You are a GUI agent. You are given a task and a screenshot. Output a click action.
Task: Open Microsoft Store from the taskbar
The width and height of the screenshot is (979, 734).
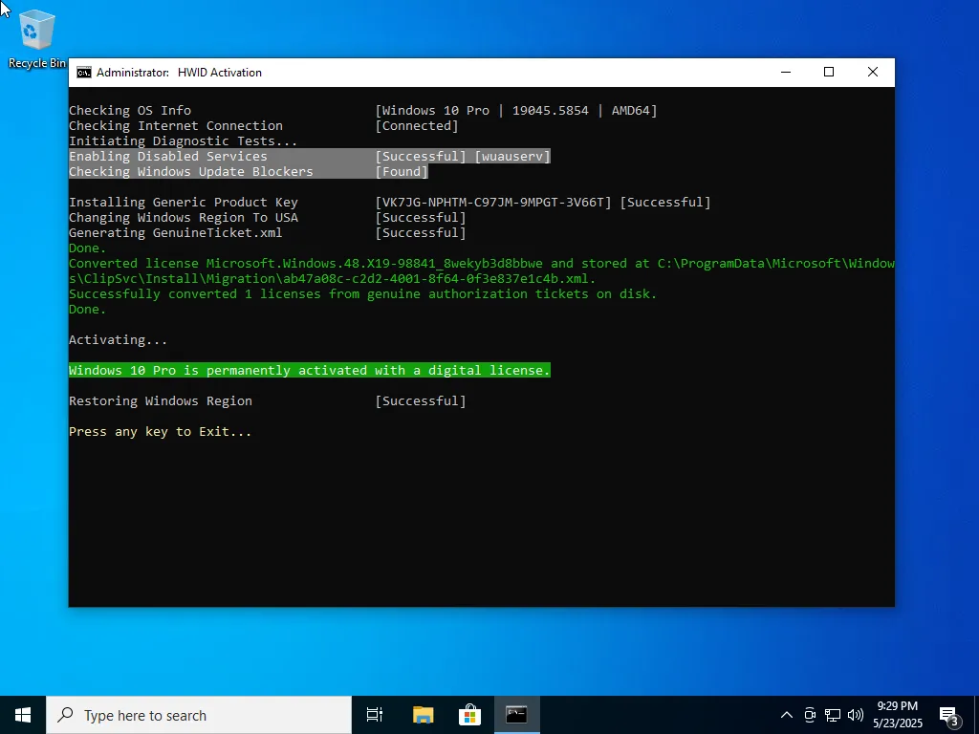[469, 715]
